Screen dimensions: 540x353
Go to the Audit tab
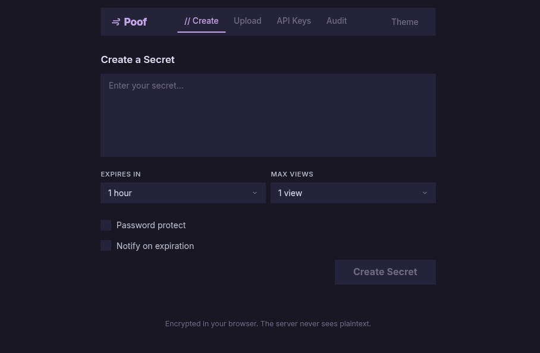[x=337, y=21]
